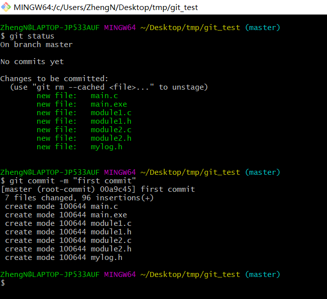Click the (master) label in the last prompt
This screenshot has height=299, width=327.
pyautogui.click(x=262, y=274)
